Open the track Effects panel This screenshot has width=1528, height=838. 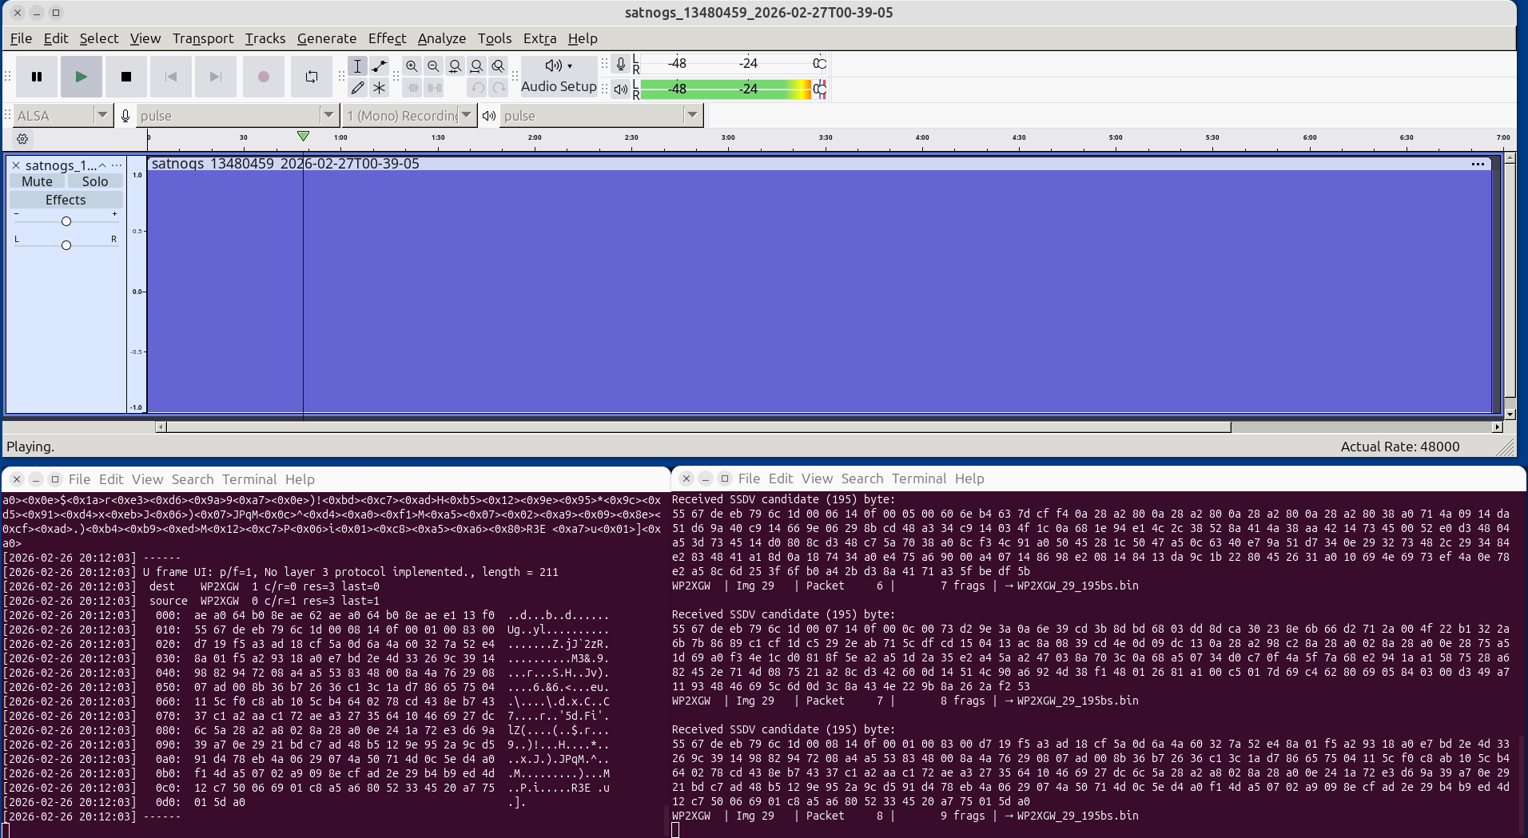(66, 200)
